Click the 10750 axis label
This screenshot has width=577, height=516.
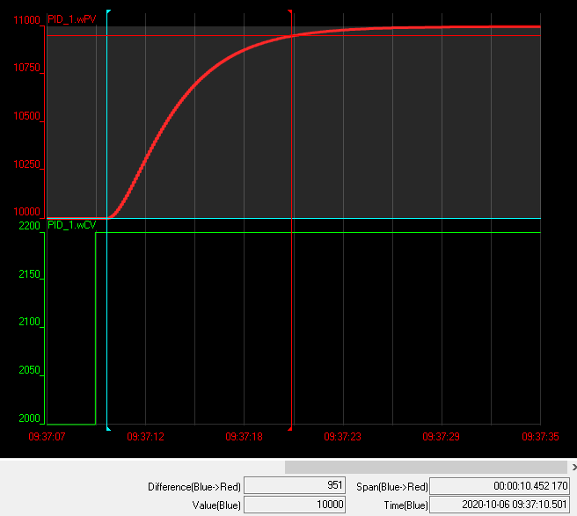tap(26, 68)
